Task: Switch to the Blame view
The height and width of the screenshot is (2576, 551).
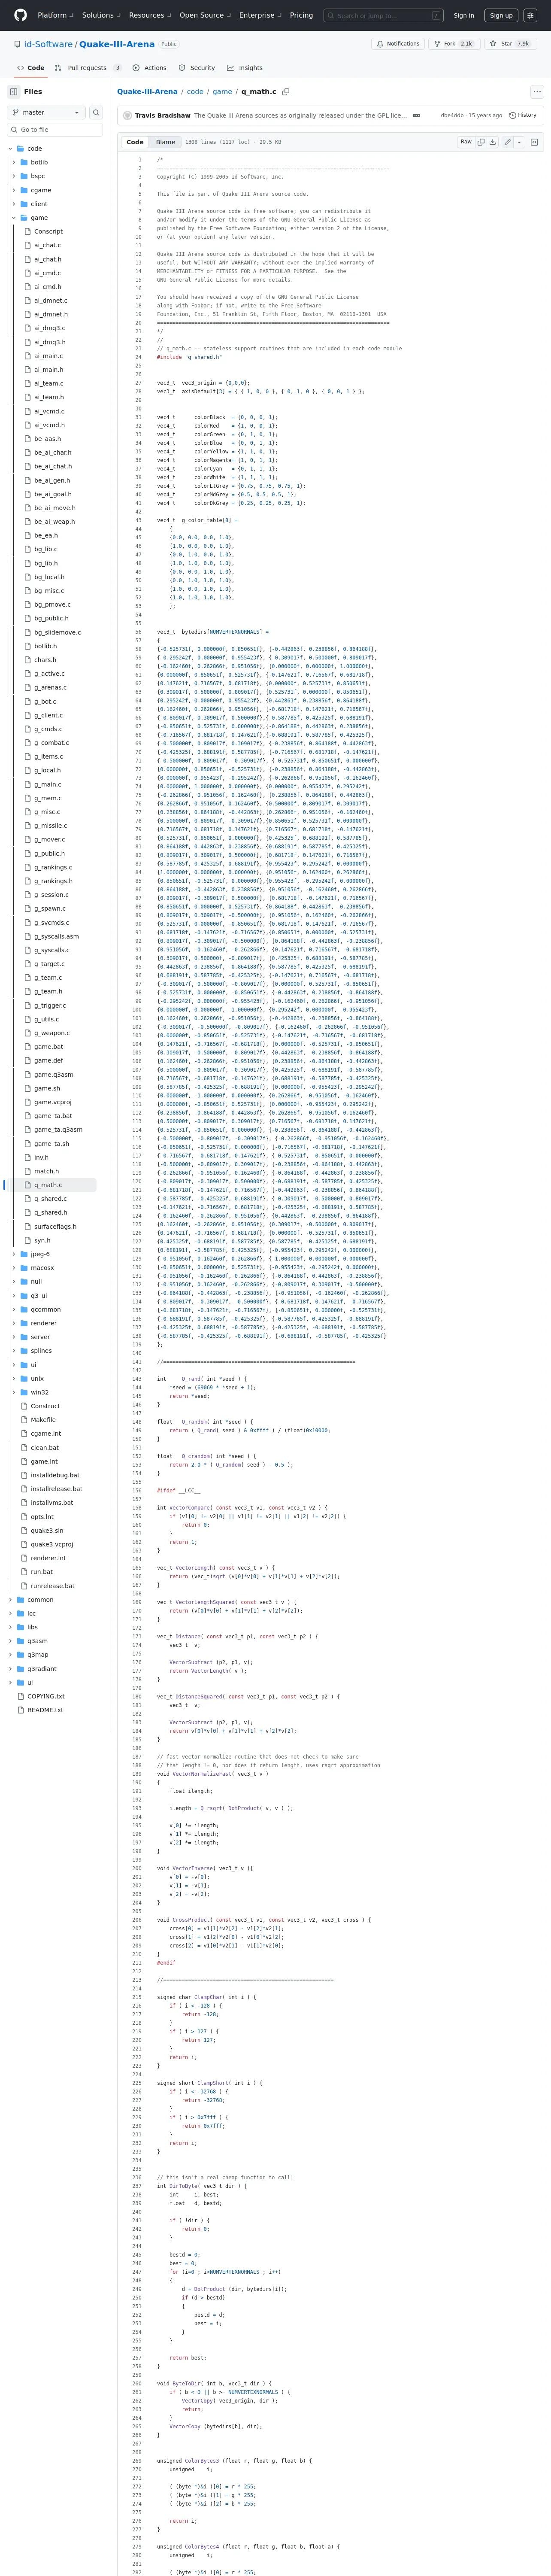Action: [x=165, y=142]
